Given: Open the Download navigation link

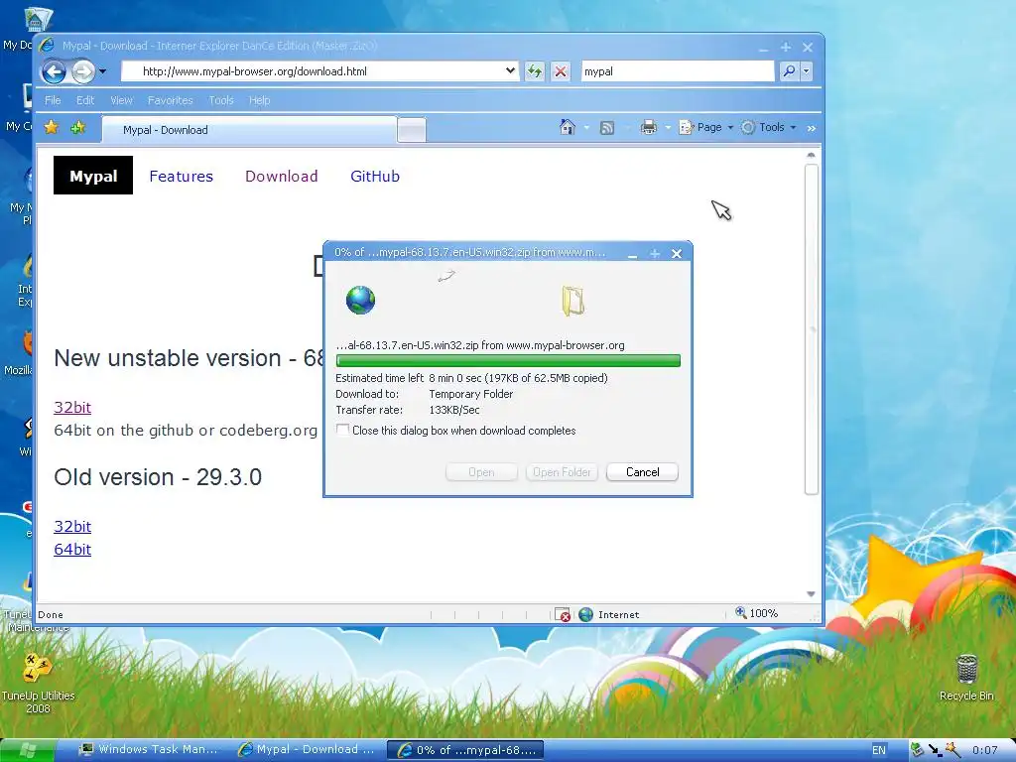Looking at the screenshot, I should pyautogui.click(x=281, y=177).
